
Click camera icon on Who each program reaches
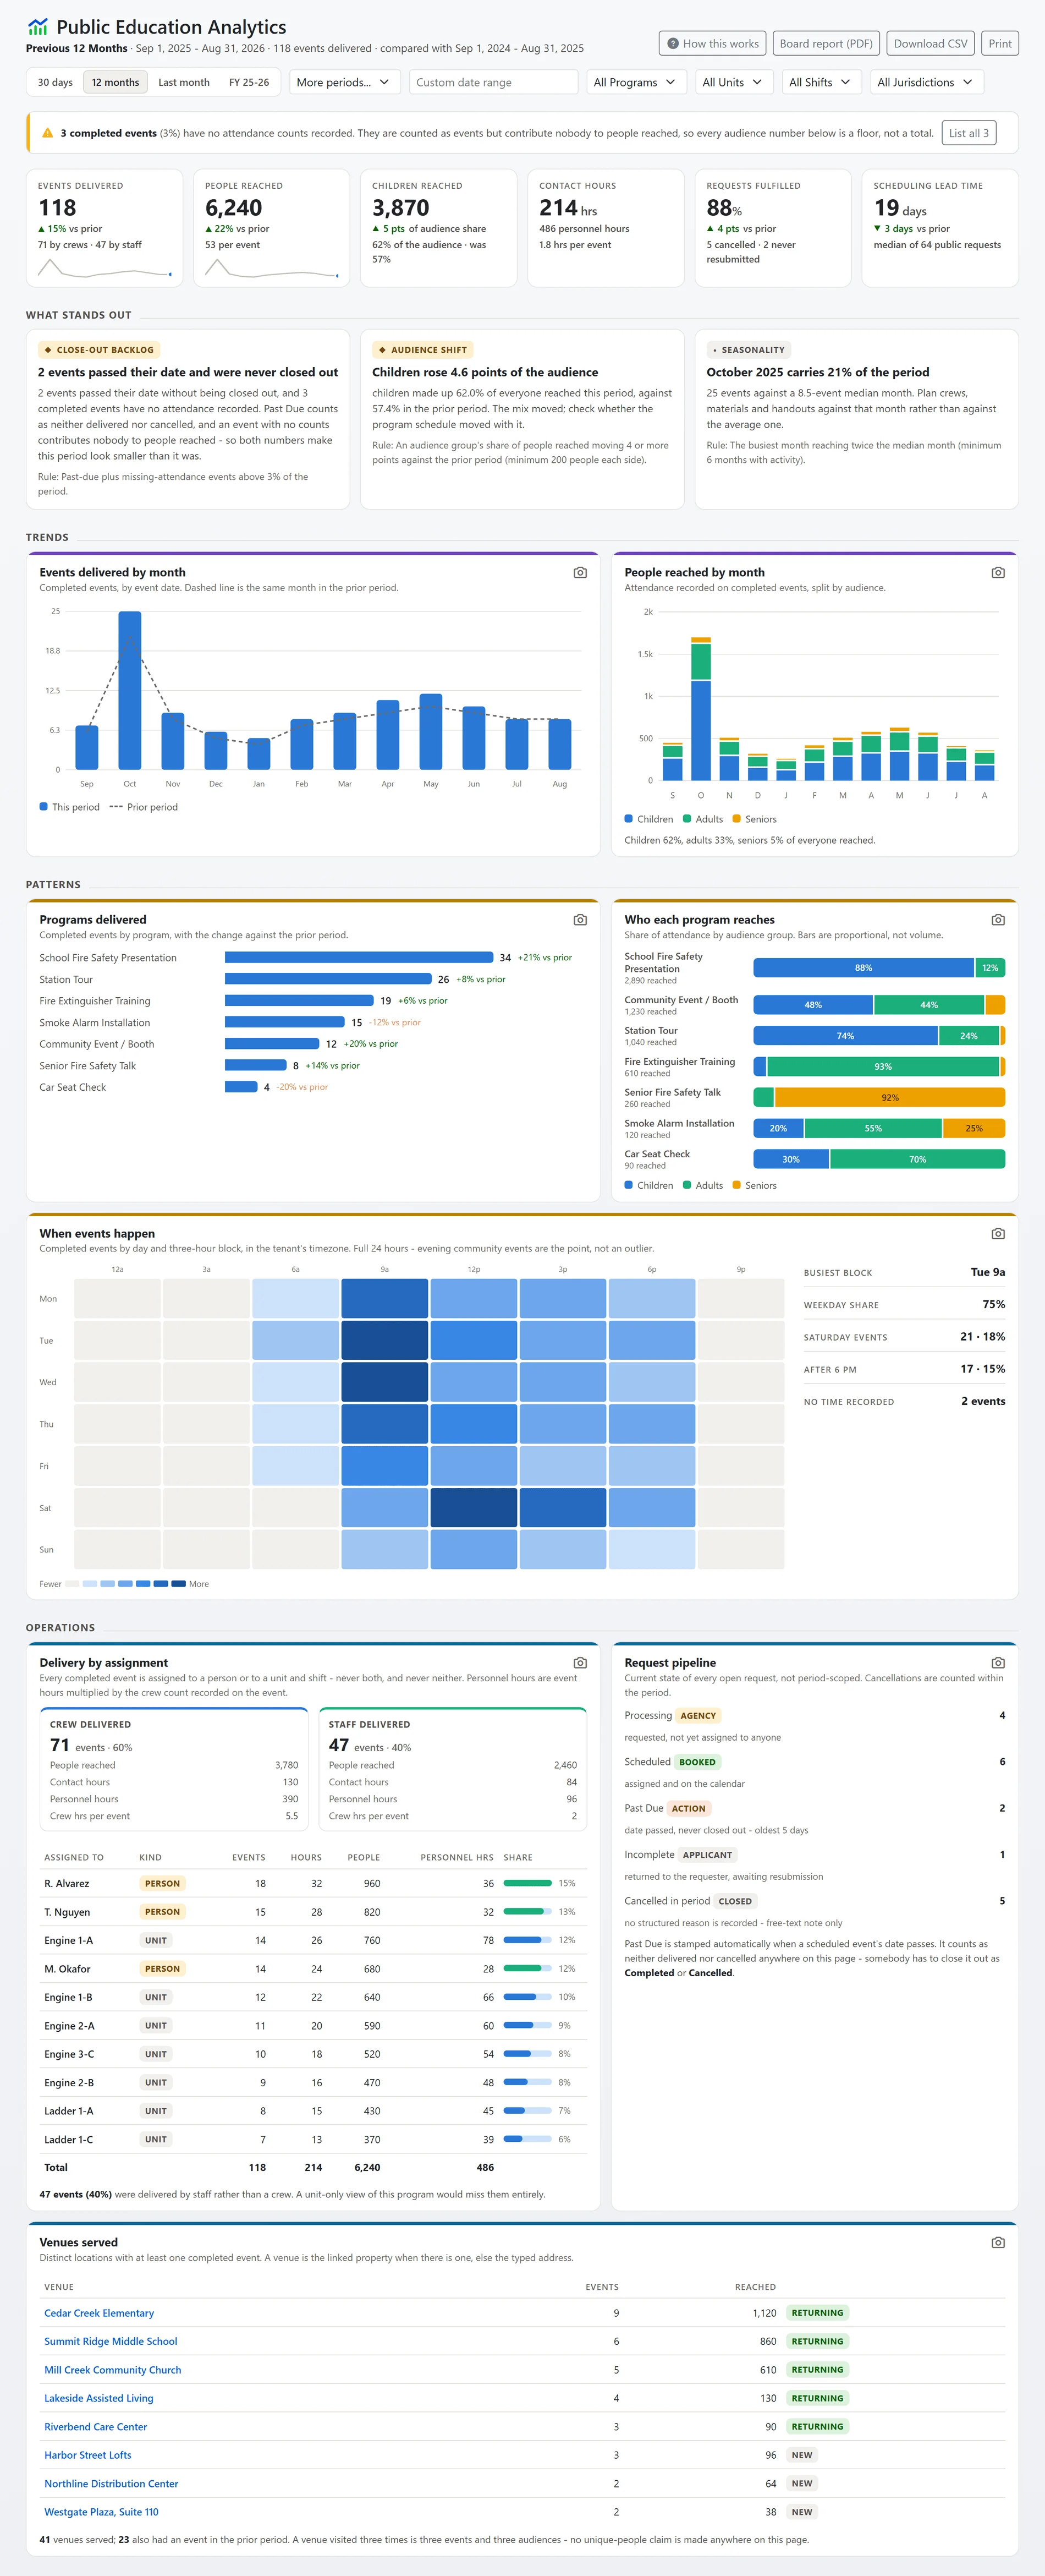[998, 920]
